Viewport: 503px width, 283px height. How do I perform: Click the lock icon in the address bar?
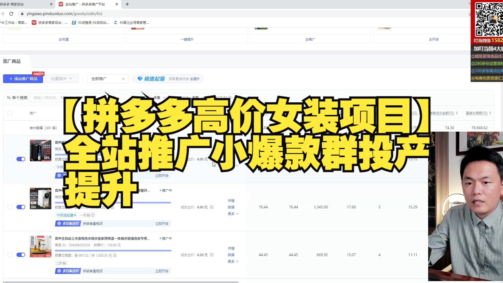[22, 13]
